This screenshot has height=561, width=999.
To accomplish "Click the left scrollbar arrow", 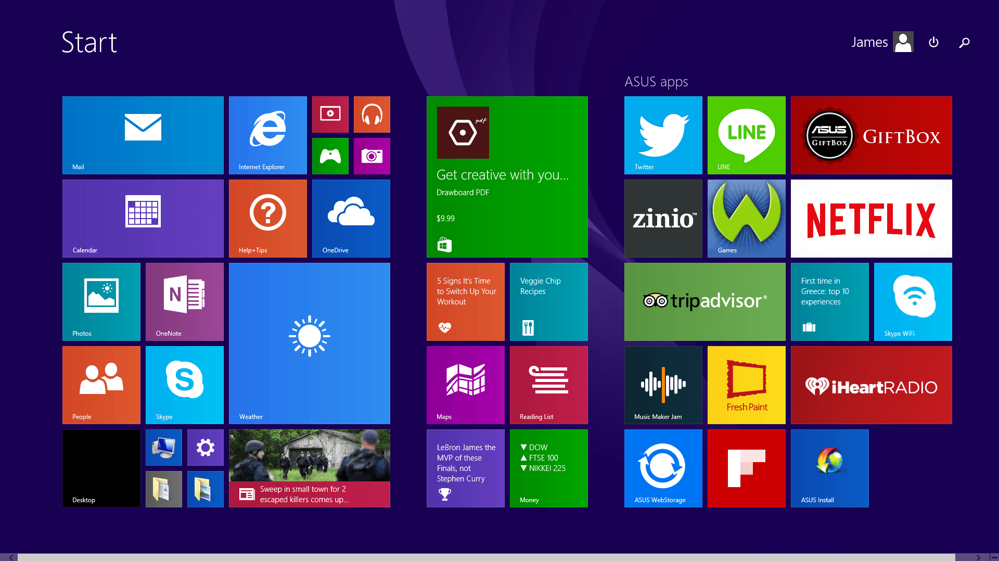I will click(x=10, y=557).
